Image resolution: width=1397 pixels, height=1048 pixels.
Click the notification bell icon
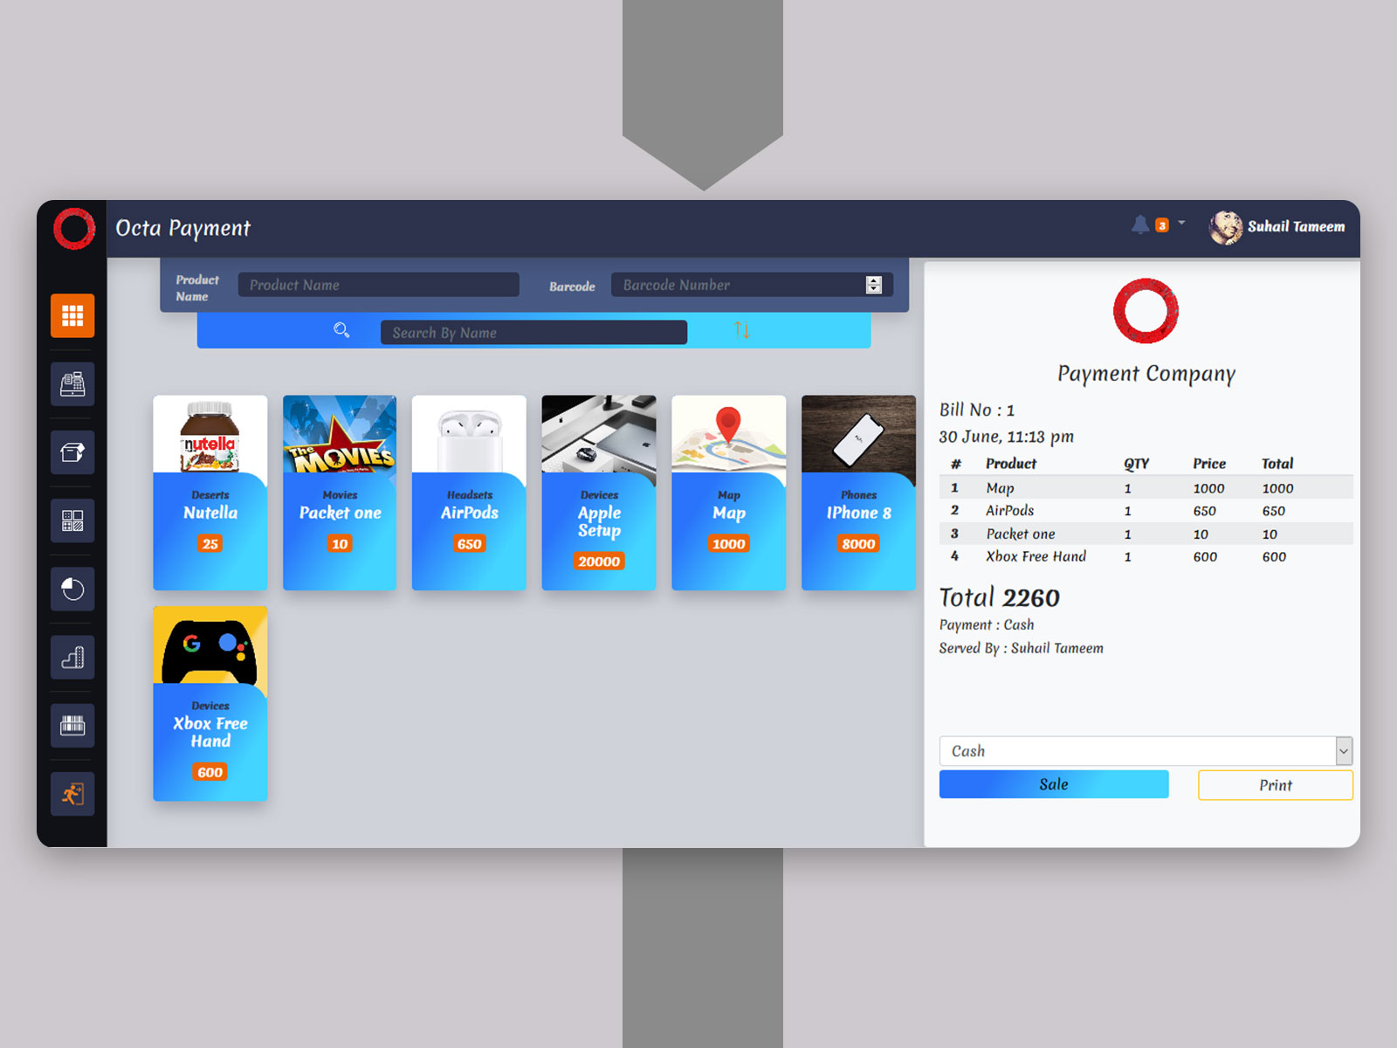tap(1140, 225)
